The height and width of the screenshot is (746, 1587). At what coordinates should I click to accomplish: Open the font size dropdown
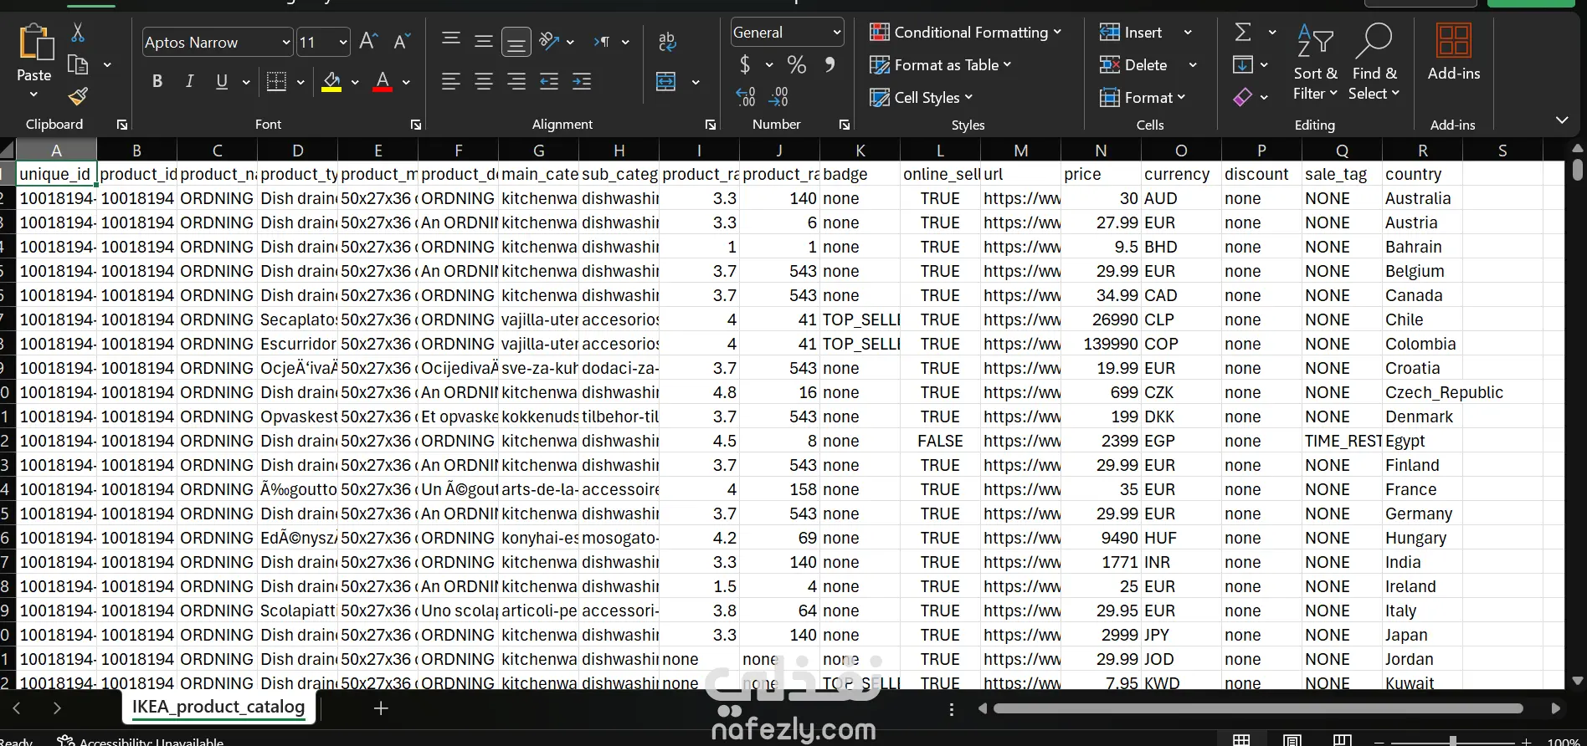[x=343, y=42]
